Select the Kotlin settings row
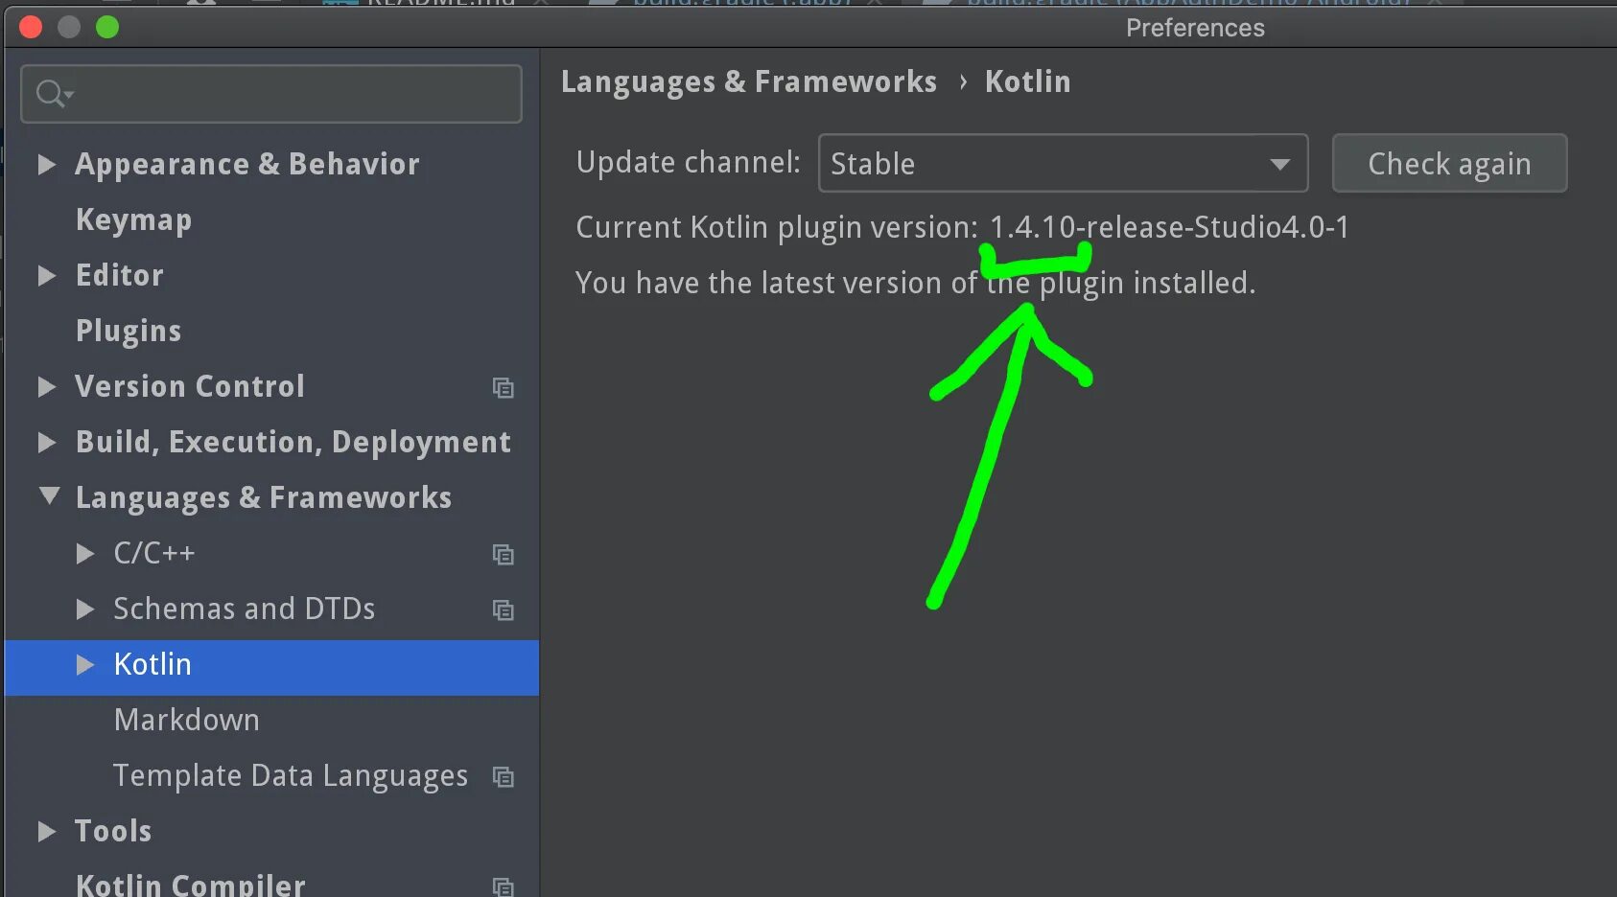 coord(271,667)
